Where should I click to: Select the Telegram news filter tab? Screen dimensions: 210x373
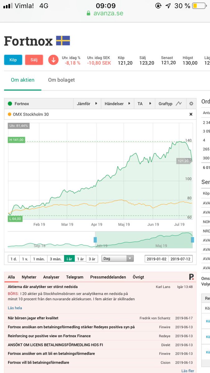(75, 277)
